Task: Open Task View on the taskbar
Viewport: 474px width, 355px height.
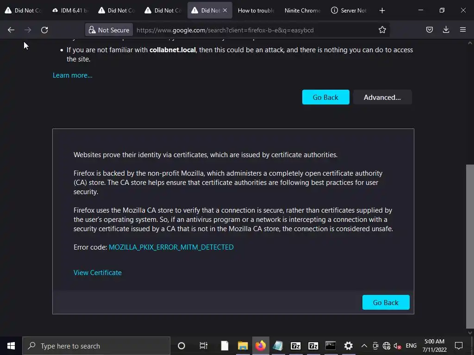Action: coord(204,346)
